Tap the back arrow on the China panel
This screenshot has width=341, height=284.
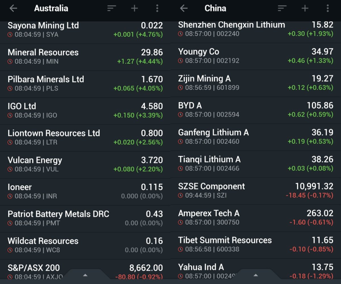tap(184, 8)
